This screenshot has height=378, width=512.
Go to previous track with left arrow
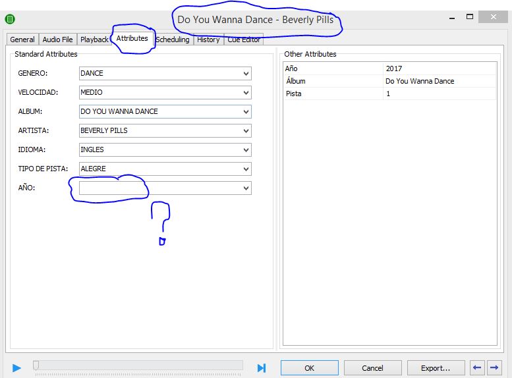pos(478,367)
